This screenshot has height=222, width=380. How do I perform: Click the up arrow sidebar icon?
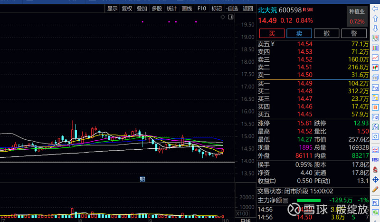point(375,19)
